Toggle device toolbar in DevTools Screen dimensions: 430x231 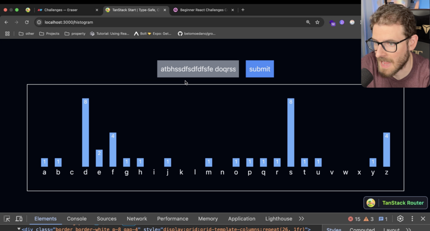click(x=19, y=219)
